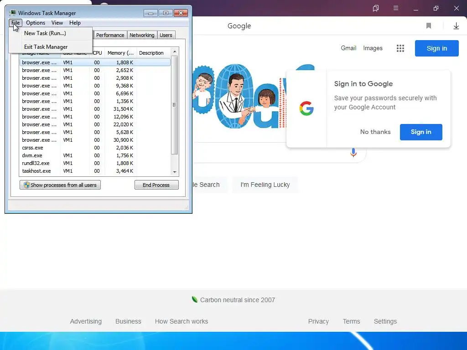
Task: Select the csrss.exe process row
Action: (x=95, y=148)
